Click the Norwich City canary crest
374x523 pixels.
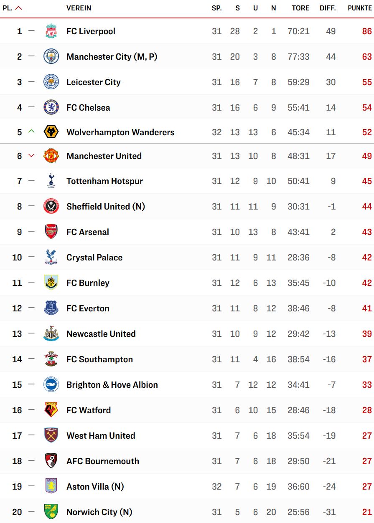pos(51,512)
